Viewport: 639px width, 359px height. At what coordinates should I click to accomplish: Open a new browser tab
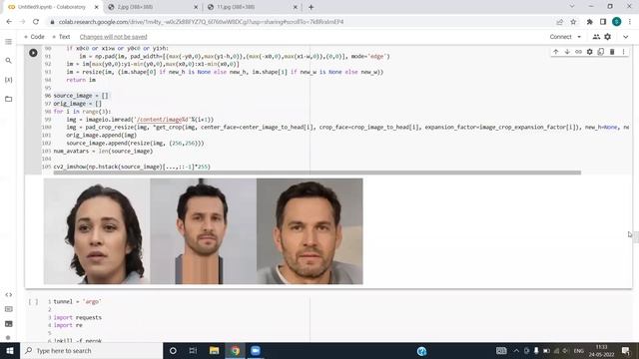tap(311, 7)
